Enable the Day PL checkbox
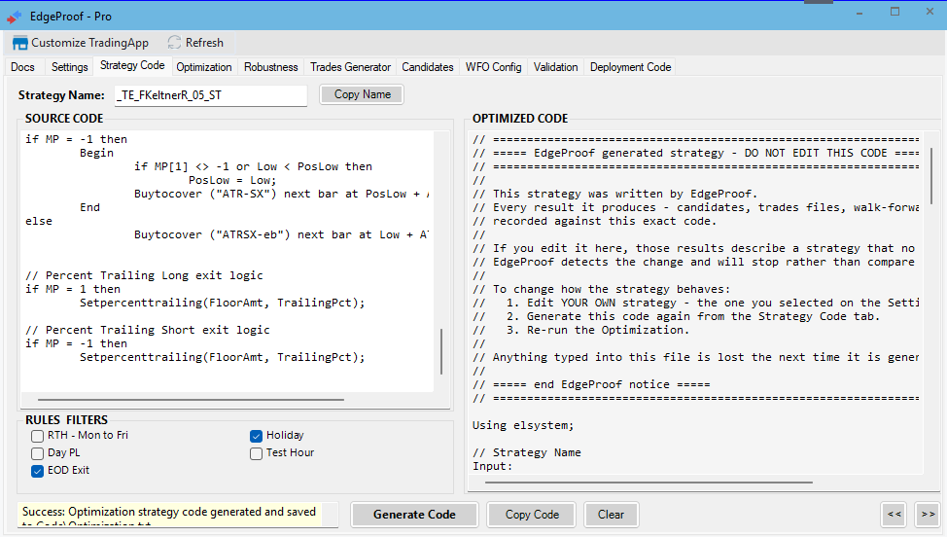947x537 pixels. 38,453
